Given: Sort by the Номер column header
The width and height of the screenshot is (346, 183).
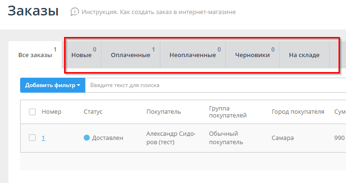Looking at the screenshot, I should pyautogui.click(x=51, y=112).
